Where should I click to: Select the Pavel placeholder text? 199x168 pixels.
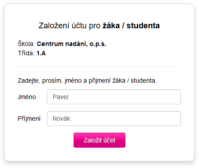[60, 97]
